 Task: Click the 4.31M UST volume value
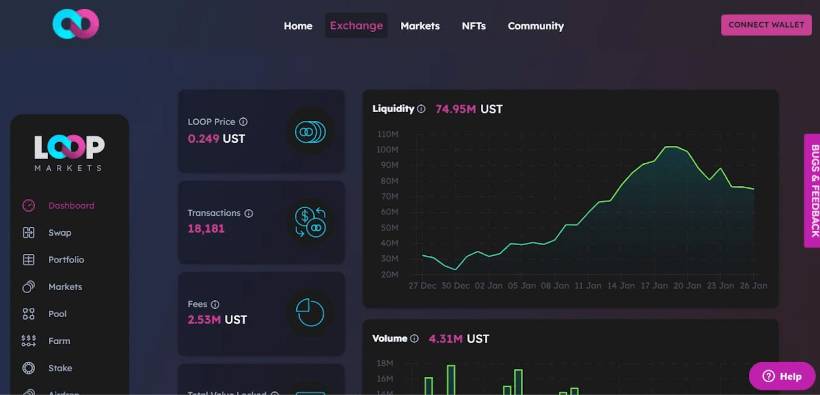(459, 339)
